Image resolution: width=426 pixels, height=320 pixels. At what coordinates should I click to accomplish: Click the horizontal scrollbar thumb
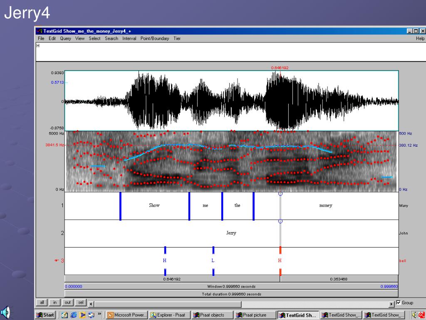pyautogui.click(x=167, y=304)
